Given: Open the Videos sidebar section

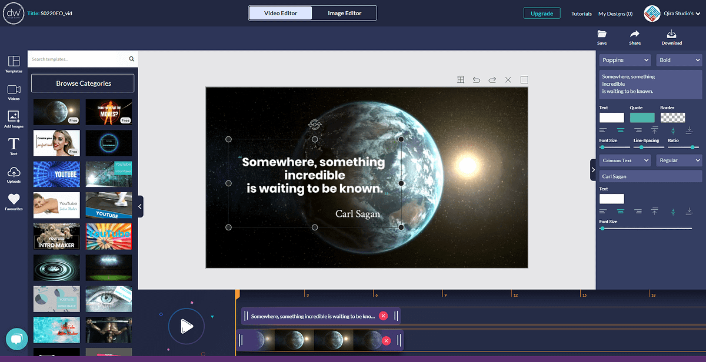Looking at the screenshot, I should [x=14, y=90].
